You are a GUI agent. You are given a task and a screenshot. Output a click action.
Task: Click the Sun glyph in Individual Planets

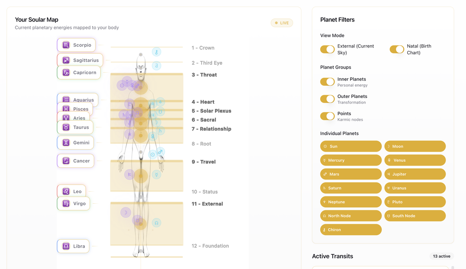tap(324, 146)
